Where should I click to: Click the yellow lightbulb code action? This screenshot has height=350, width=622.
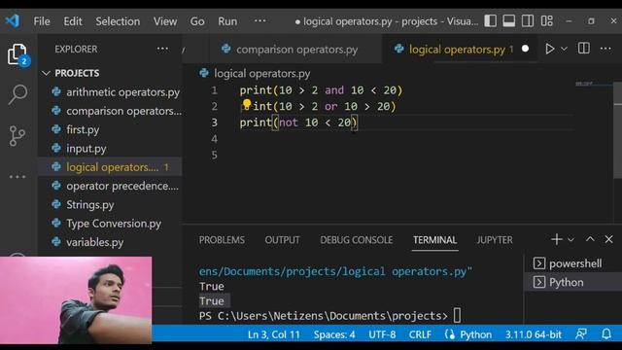(x=246, y=104)
